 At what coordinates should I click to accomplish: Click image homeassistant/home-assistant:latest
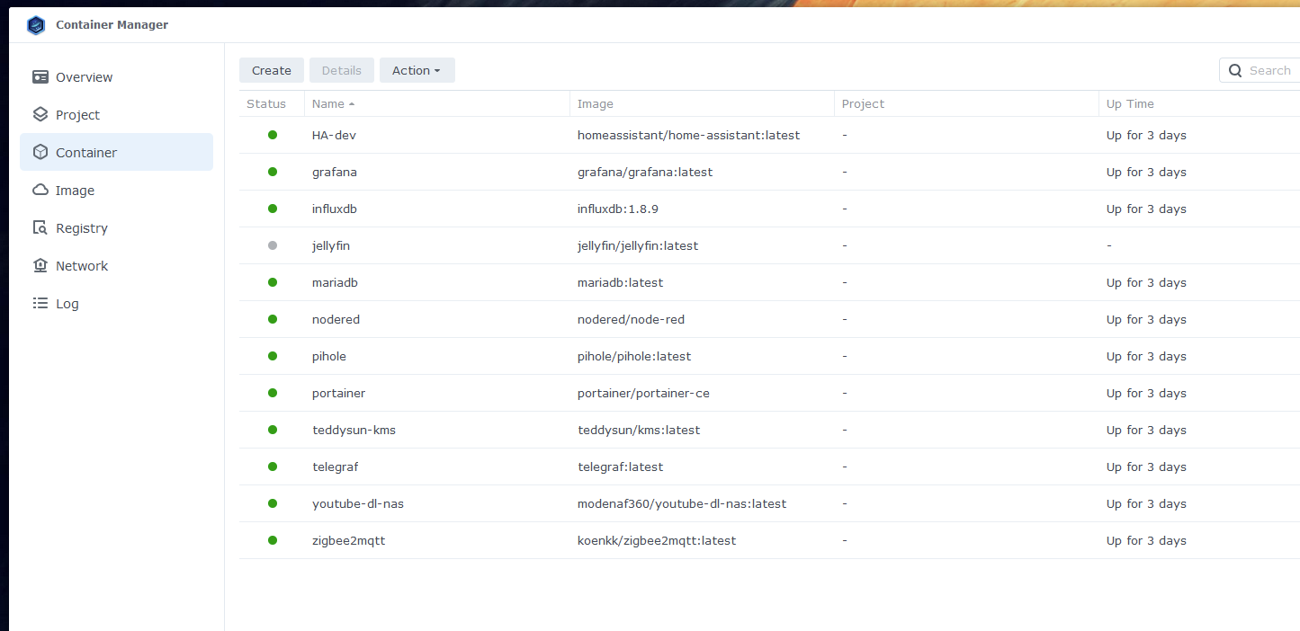point(688,135)
